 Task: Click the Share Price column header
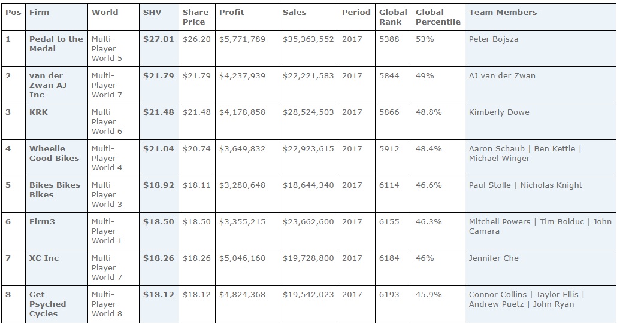pos(195,17)
